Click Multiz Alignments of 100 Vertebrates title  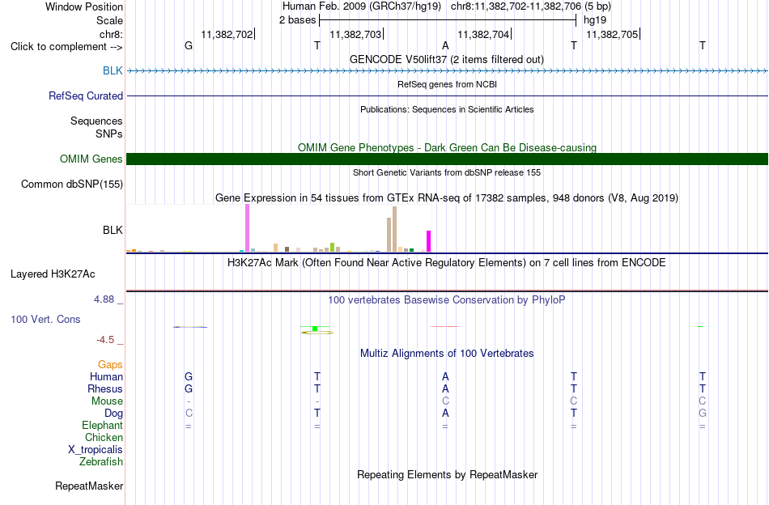coord(447,353)
